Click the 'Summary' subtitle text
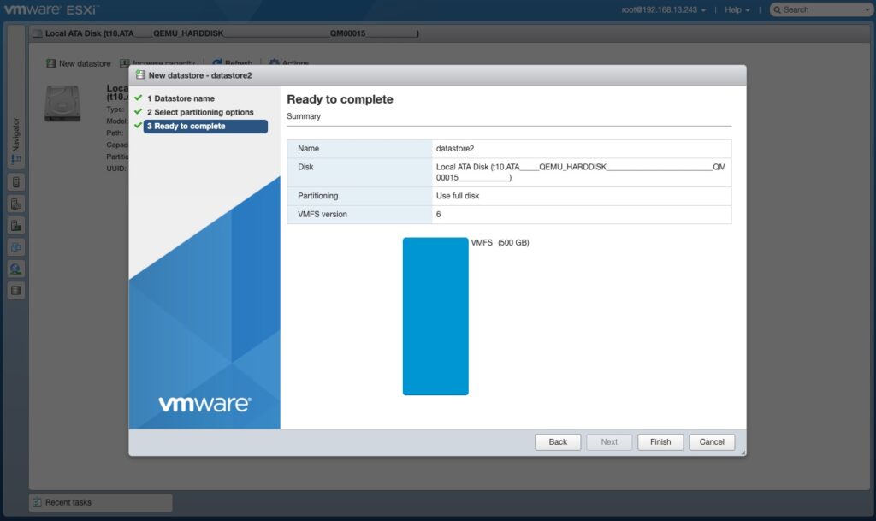Image resolution: width=876 pixels, height=521 pixels. pyautogui.click(x=304, y=116)
